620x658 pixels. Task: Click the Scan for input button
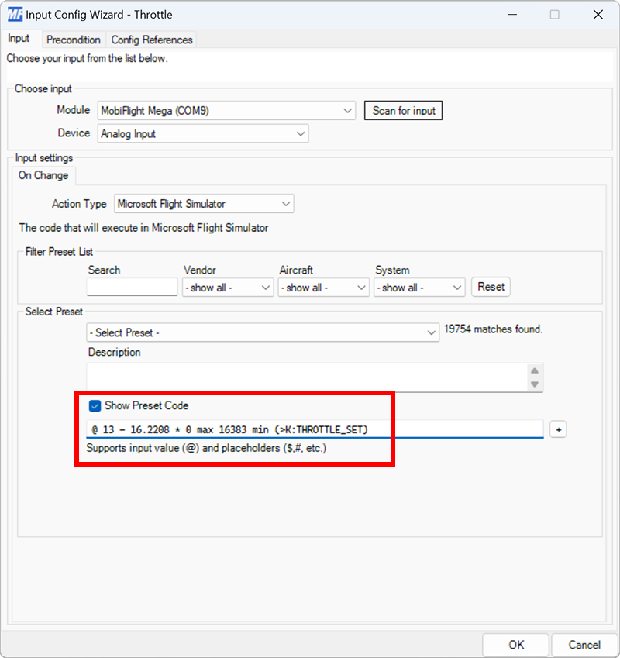point(403,110)
